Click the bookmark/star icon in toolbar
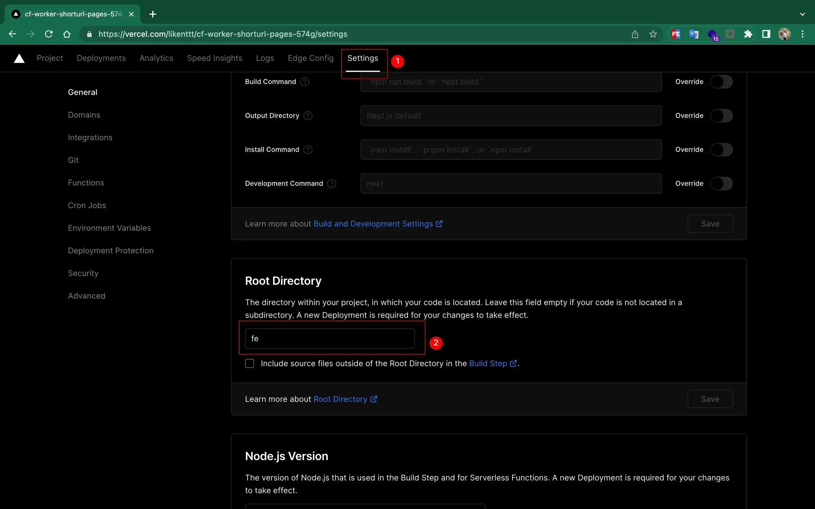The image size is (815, 509). pyautogui.click(x=653, y=34)
